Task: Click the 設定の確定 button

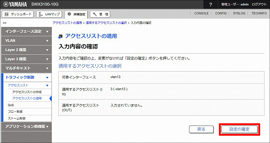Action: 239,130
